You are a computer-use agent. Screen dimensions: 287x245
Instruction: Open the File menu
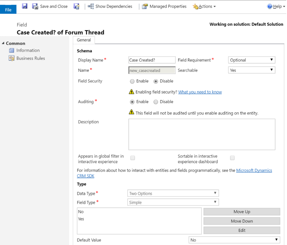tap(8, 9)
